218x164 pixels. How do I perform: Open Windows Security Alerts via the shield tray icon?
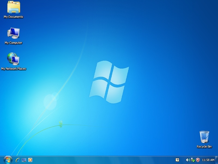point(198,160)
